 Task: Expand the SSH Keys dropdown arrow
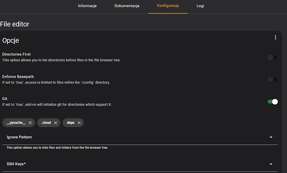coord(271,164)
